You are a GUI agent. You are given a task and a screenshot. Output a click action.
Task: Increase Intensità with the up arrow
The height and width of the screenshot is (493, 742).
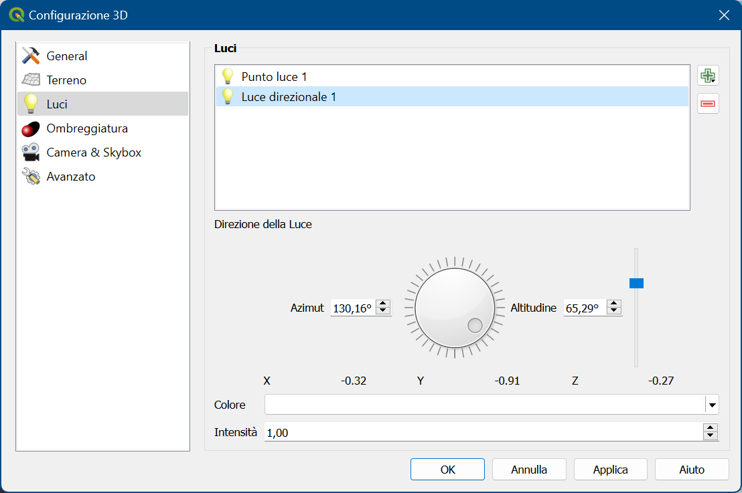coord(711,427)
